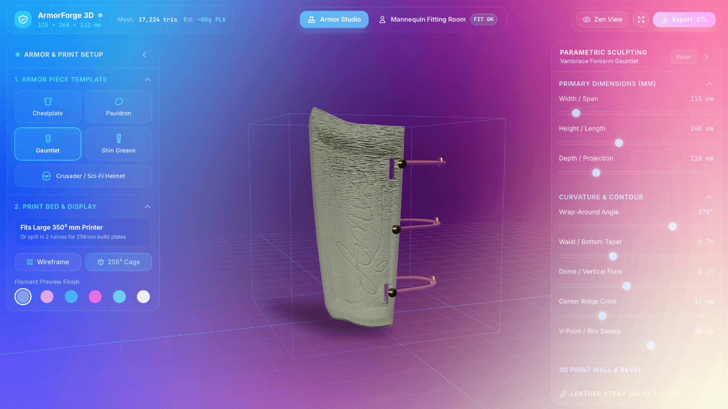Choose the Shin Greave template
The image size is (728, 409).
tap(119, 144)
